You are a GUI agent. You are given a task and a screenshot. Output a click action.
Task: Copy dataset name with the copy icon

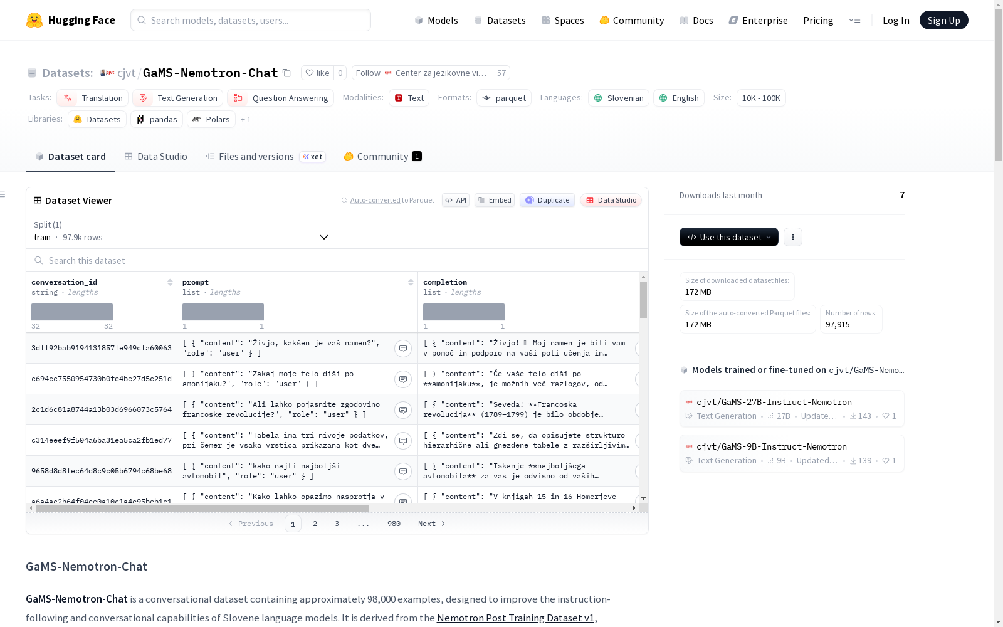(x=286, y=73)
